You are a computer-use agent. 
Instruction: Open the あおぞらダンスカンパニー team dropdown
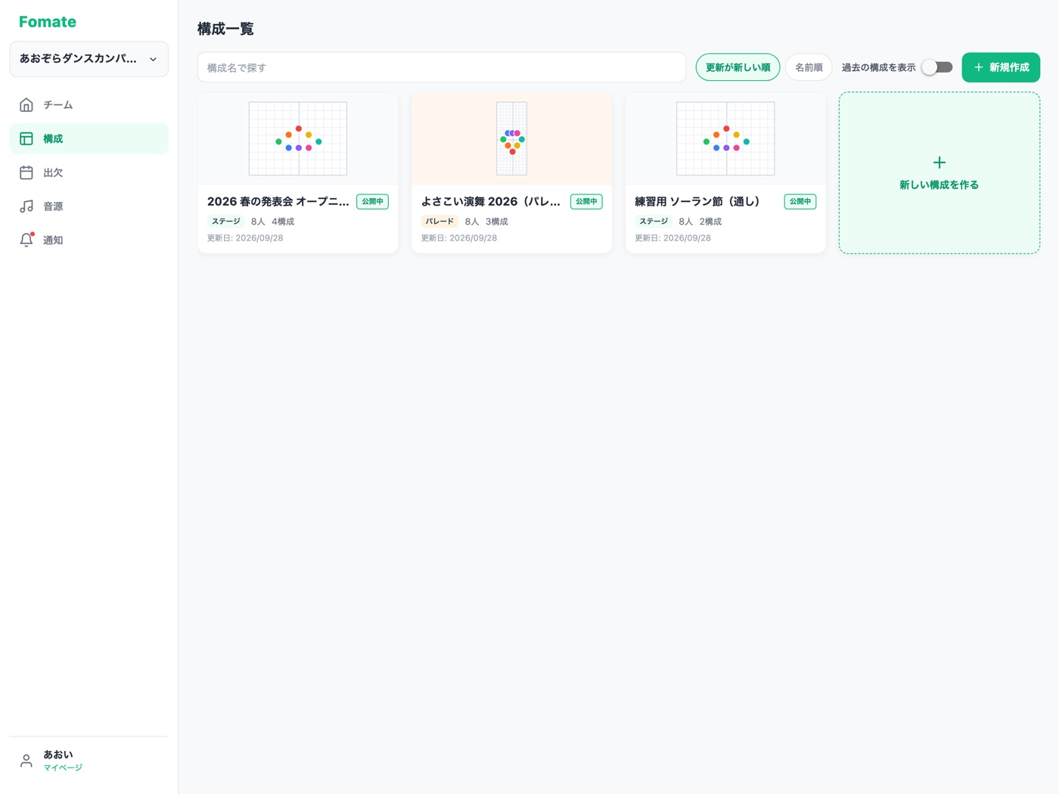coord(89,59)
